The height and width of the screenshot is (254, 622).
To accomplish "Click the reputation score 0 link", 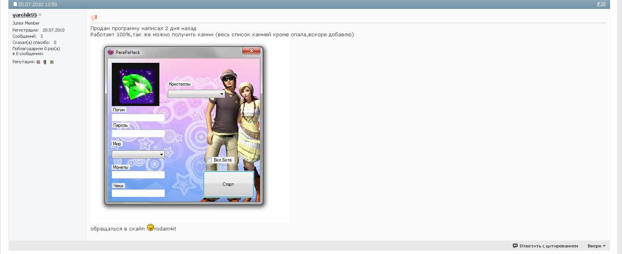I will 45,62.
